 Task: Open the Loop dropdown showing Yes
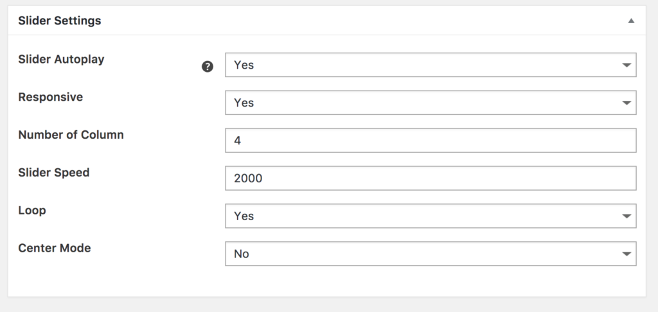point(431,216)
